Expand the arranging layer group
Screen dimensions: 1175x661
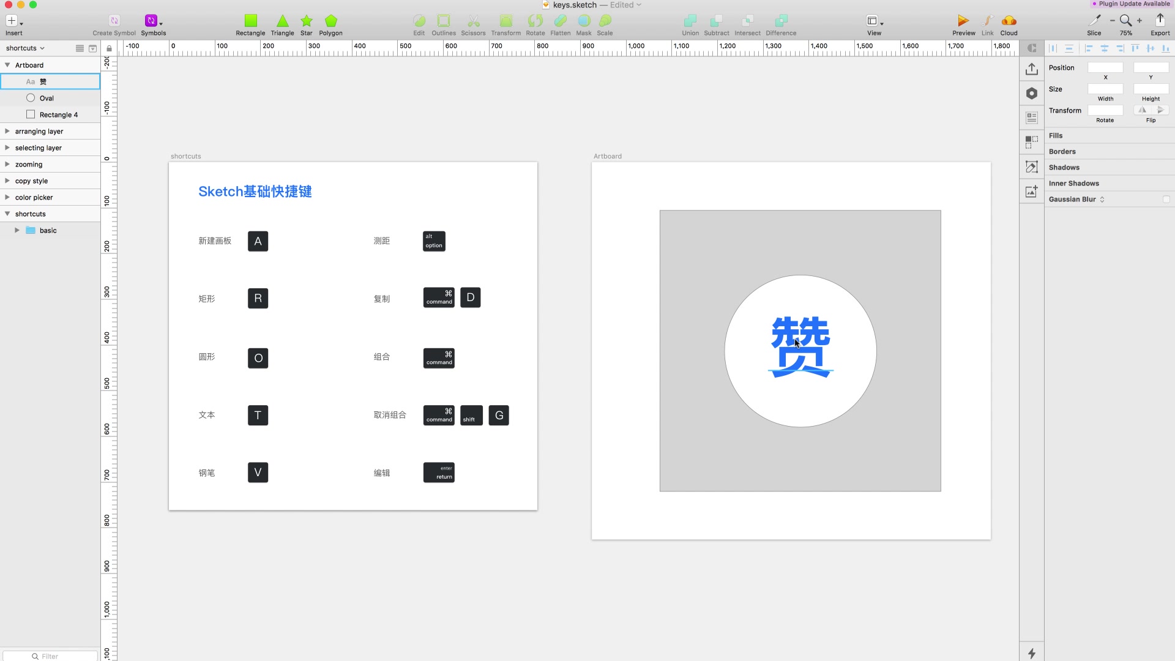coord(7,131)
